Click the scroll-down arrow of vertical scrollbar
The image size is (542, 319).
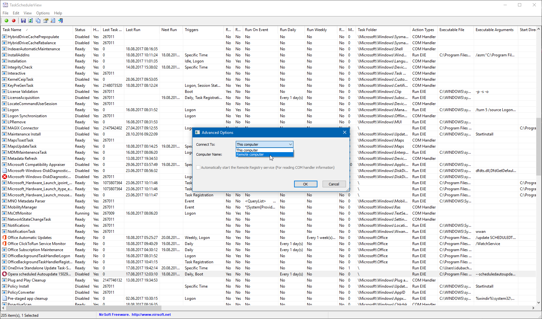click(539, 302)
